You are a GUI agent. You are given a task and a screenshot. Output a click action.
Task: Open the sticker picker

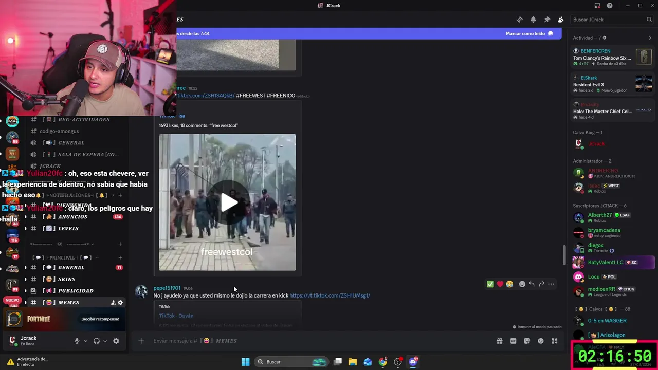(527, 341)
